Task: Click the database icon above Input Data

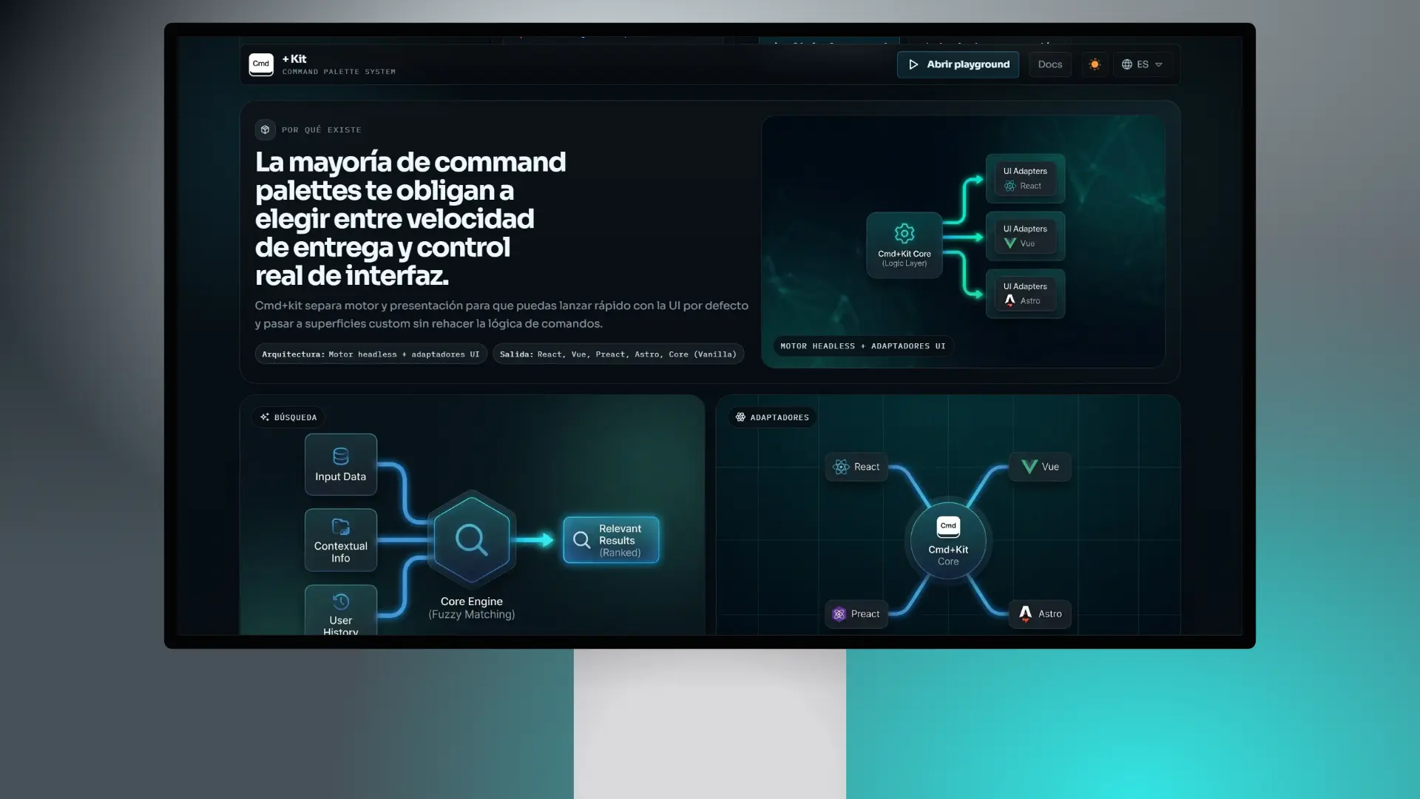Action: tap(341, 456)
